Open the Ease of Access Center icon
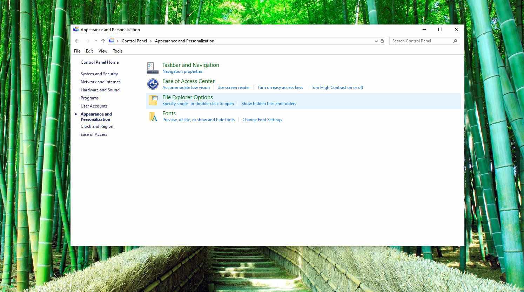The image size is (524, 292). coord(153,84)
